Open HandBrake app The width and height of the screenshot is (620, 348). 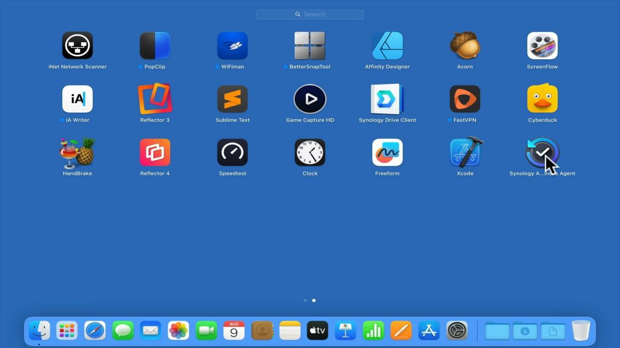(x=77, y=152)
